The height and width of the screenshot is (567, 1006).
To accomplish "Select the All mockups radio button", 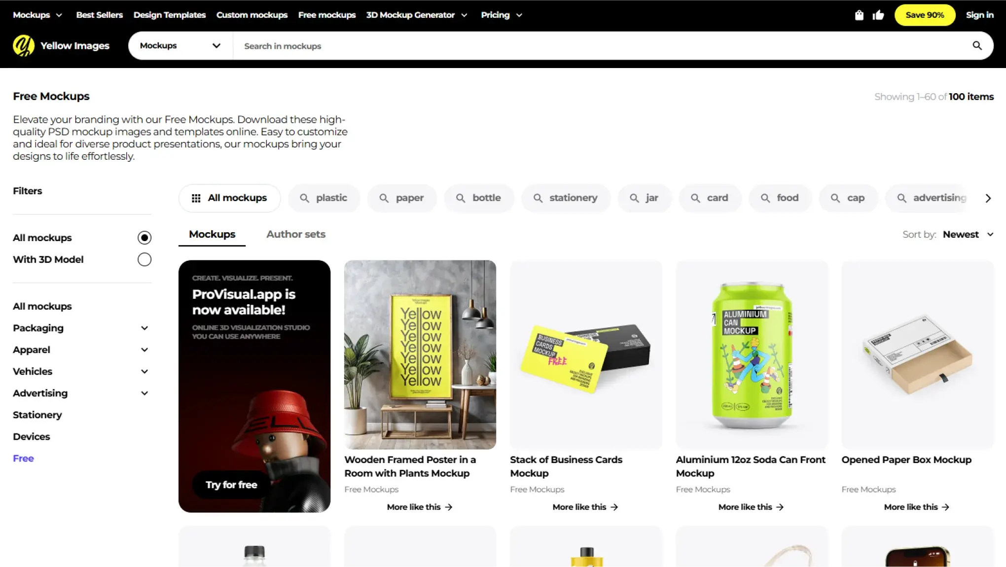I will (144, 238).
